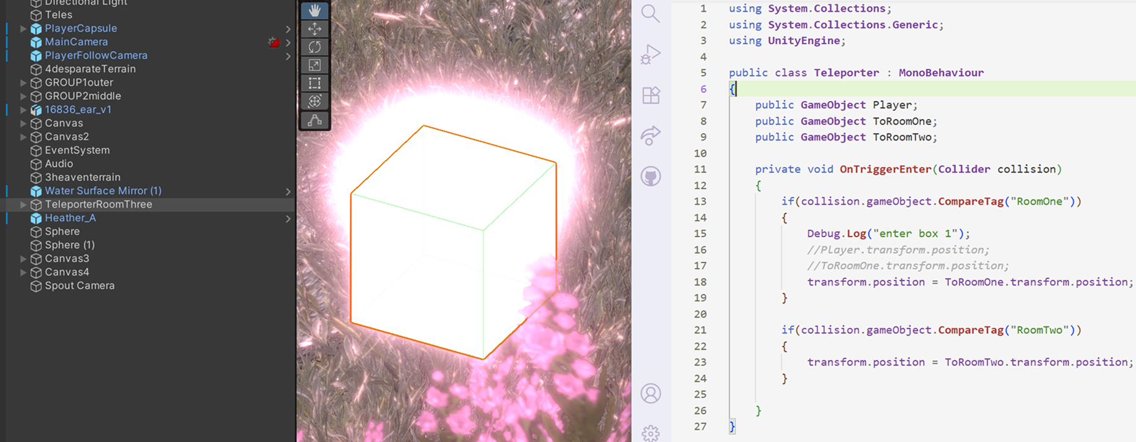Open the custom editor tools button
The image size is (1136, 442).
tap(314, 120)
